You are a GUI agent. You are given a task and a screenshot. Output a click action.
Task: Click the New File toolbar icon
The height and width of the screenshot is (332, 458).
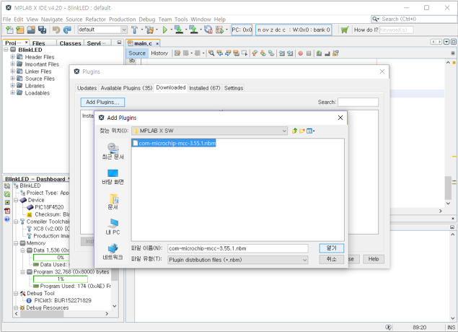click(9, 30)
